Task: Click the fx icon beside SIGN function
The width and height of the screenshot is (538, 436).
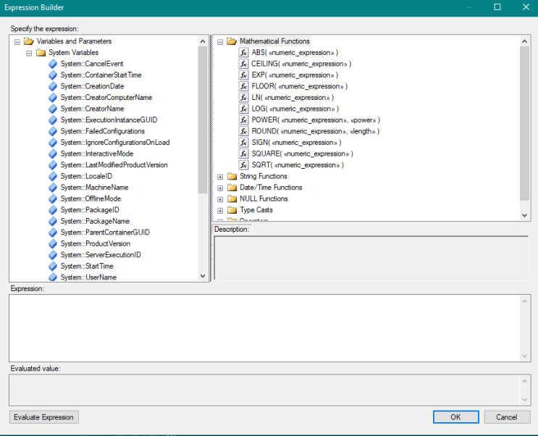Action: [x=243, y=143]
